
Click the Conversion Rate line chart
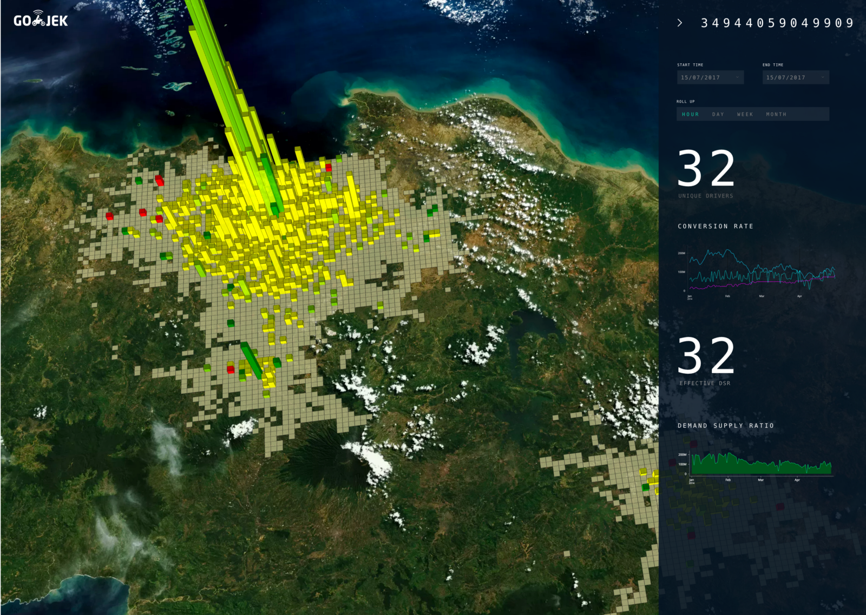click(757, 273)
